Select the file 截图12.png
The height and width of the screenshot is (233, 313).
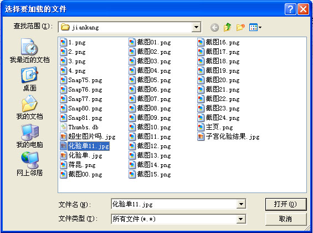click(x=150, y=146)
